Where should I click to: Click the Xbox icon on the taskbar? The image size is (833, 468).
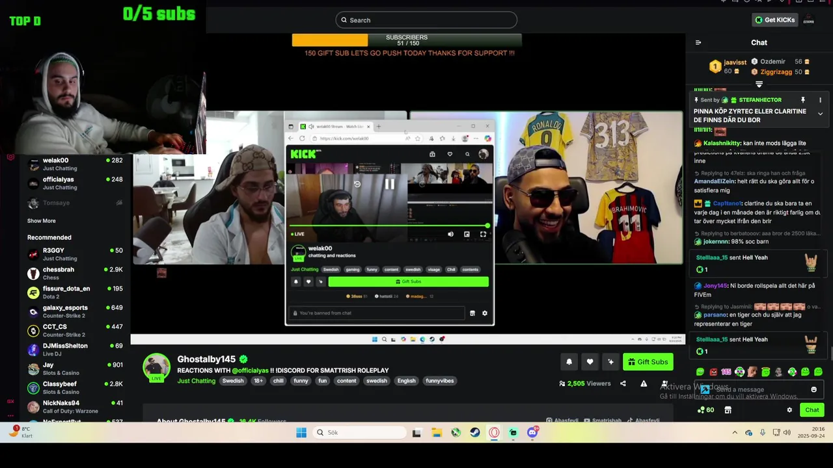click(x=456, y=432)
